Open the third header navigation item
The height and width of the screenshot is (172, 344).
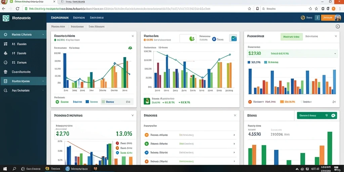click(97, 17)
